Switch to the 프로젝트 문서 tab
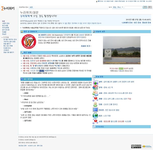The image size is (153, 150). (x=24, y=7)
